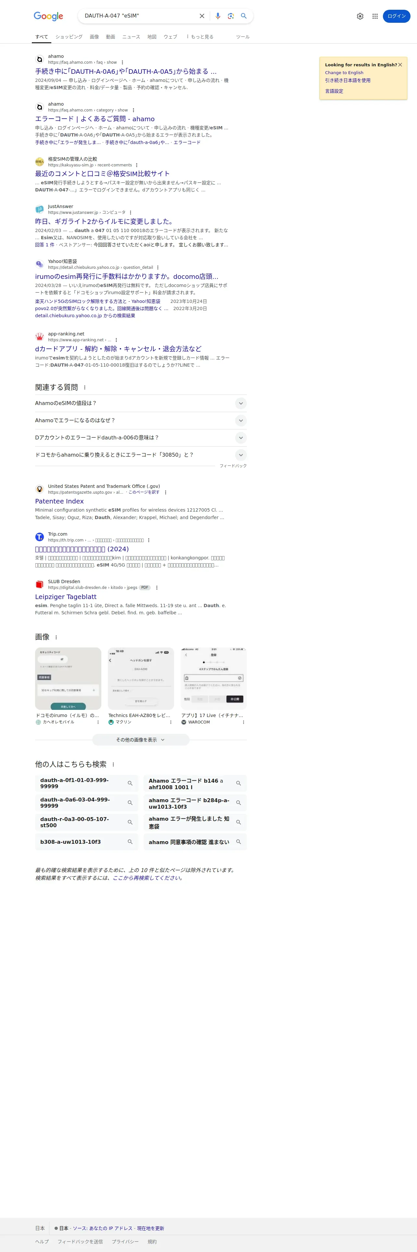Open three-dot menu for ahamo category result
Viewport: 417px width, 1252px height.
click(133, 110)
